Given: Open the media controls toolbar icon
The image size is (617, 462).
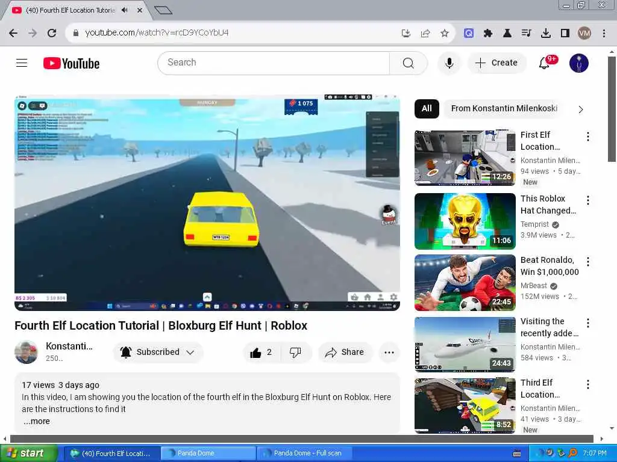Looking at the screenshot, I should point(526,33).
